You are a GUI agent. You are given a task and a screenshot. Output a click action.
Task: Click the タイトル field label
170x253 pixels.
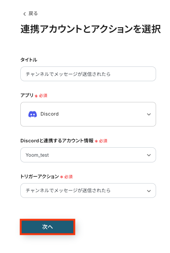[x=29, y=60]
